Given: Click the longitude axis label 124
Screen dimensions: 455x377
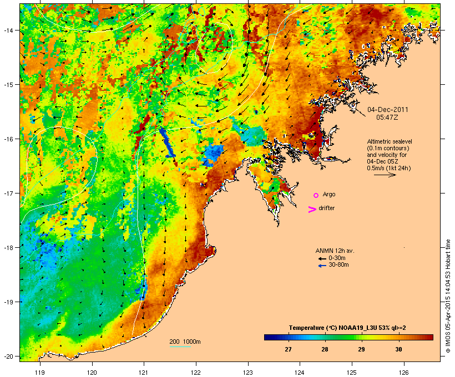Looking at the screenshot, I should click(x=300, y=373).
